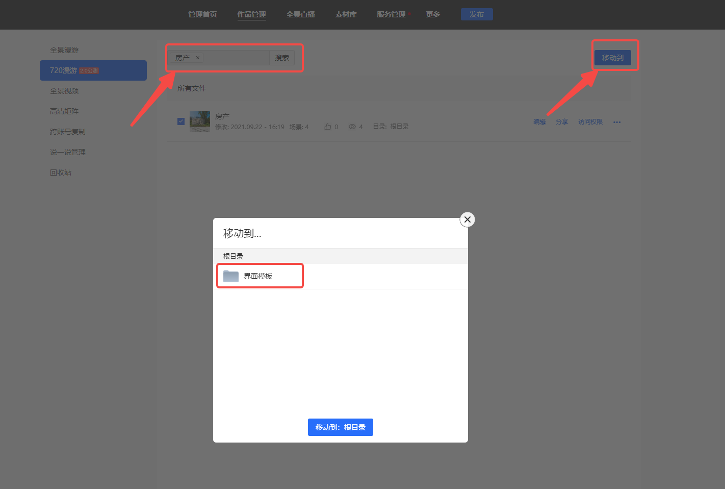This screenshot has height=489, width=725.
Task: Open the three-dot more options menu
Action: pos(617,122)
